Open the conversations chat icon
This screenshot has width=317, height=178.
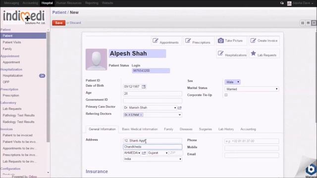click(x=282, y=3)
